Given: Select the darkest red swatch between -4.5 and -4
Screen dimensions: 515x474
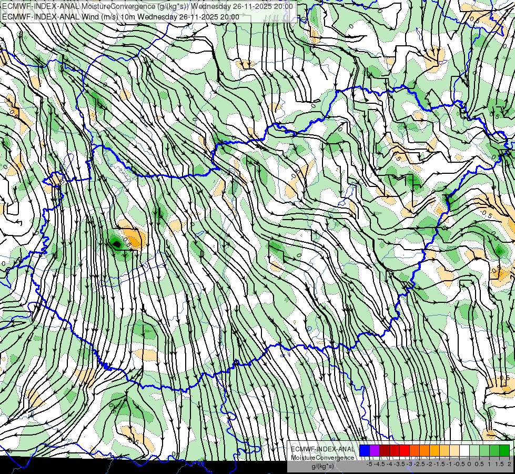Looking at the screenshot, I should tap(385, 450).
